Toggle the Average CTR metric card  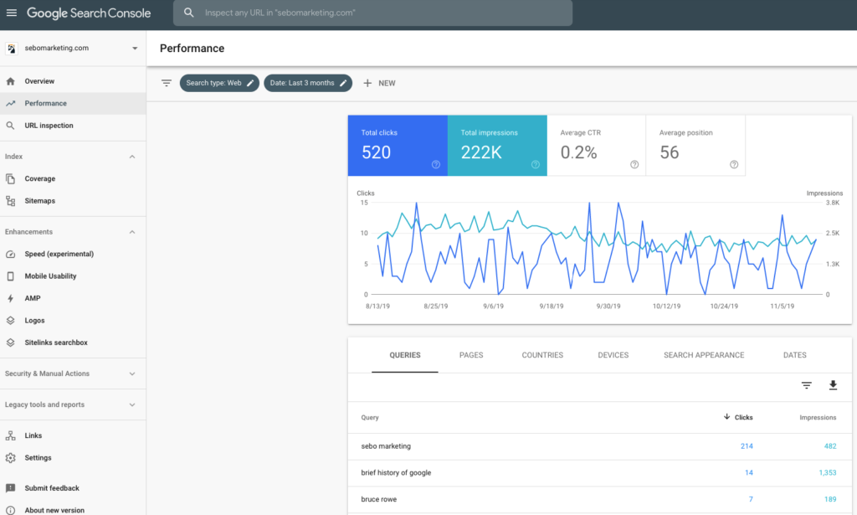point(596,146)
